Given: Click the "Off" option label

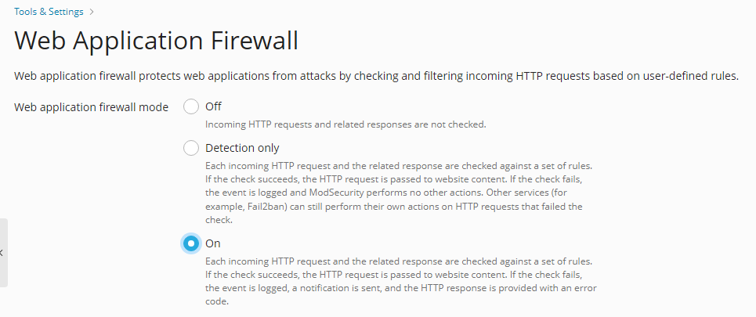Looking at the screenshot, I should (213, 106).
